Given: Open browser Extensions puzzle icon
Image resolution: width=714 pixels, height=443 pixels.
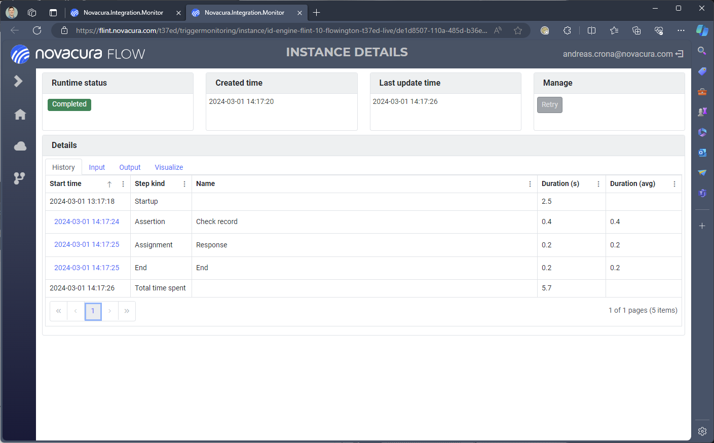Looking at the screenshot, I should pyautogui.click(x=567, y=30).
